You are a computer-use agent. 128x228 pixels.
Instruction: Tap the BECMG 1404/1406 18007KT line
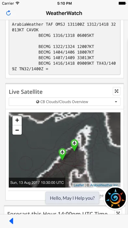66,52
